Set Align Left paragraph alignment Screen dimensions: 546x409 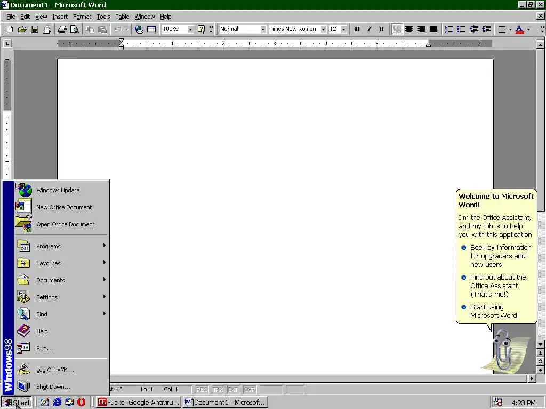(x=397, y=29)
